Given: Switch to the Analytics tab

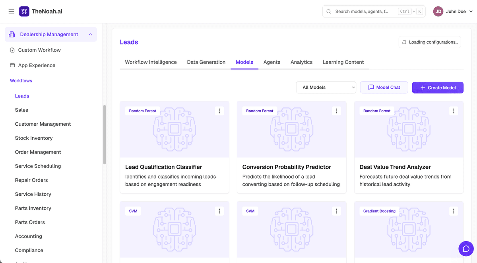Looking at the screenshot, I should 302,62.
